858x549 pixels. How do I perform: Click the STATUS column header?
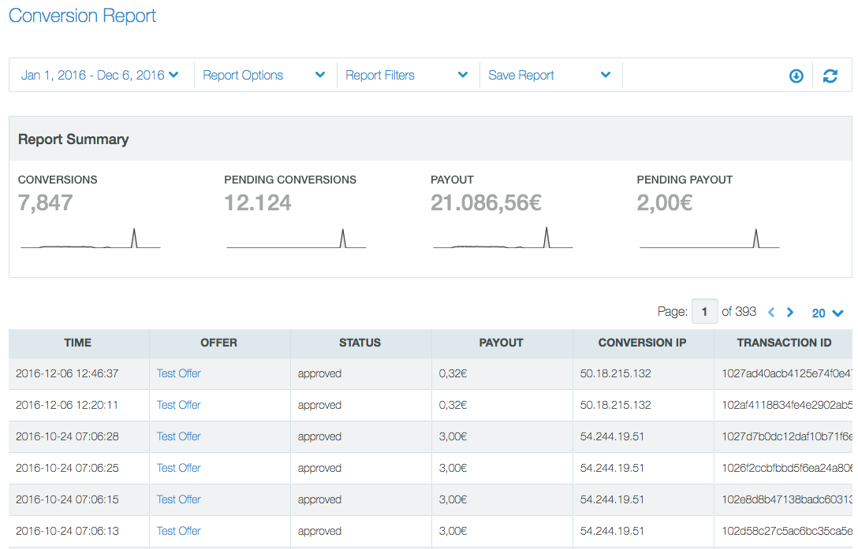[x=360, y=343]
